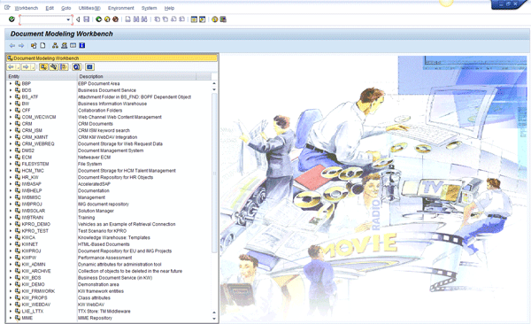Expand the KPRO_DEMO tree node

pyautogui.click(x=11, y=224)
